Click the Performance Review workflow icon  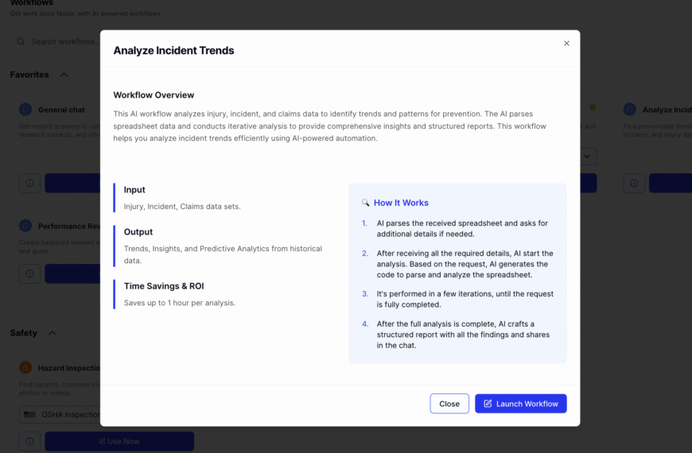[25, 226]
